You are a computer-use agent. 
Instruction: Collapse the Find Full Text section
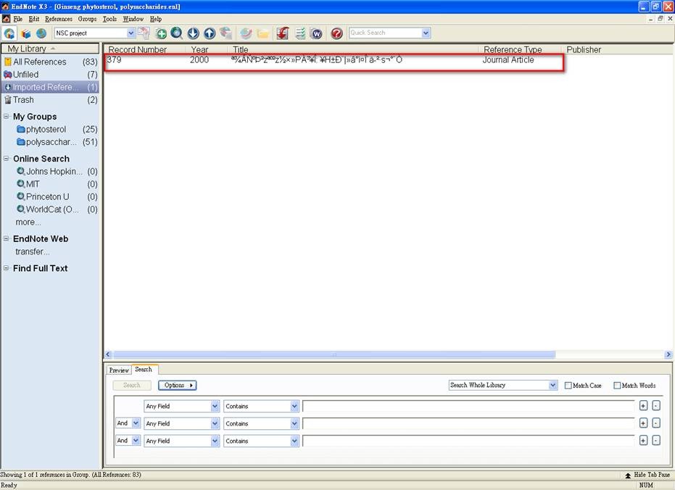pos(6,268)
